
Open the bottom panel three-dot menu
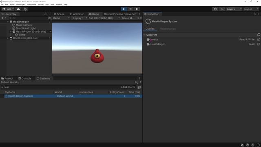pyautogui.click(x=139, y=78)
